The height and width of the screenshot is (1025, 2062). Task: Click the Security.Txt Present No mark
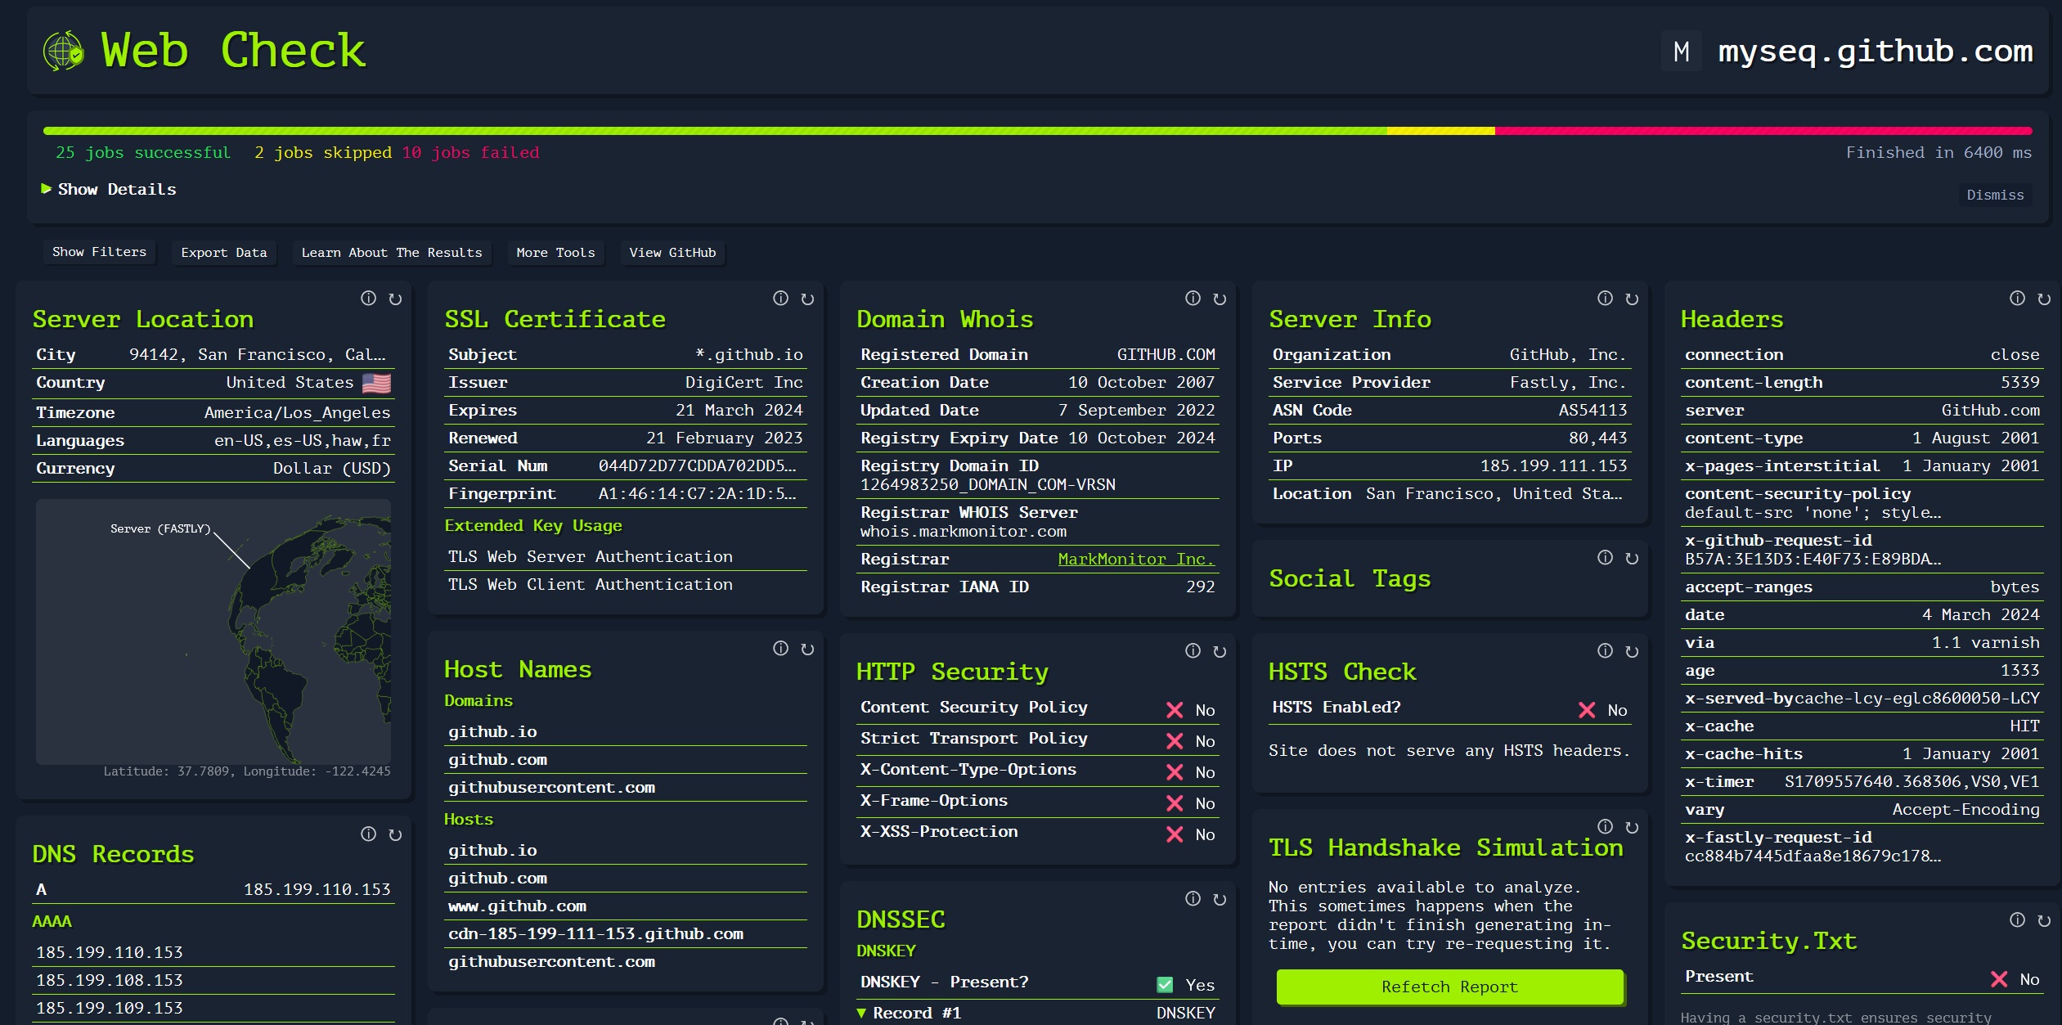click(1999, 979)
